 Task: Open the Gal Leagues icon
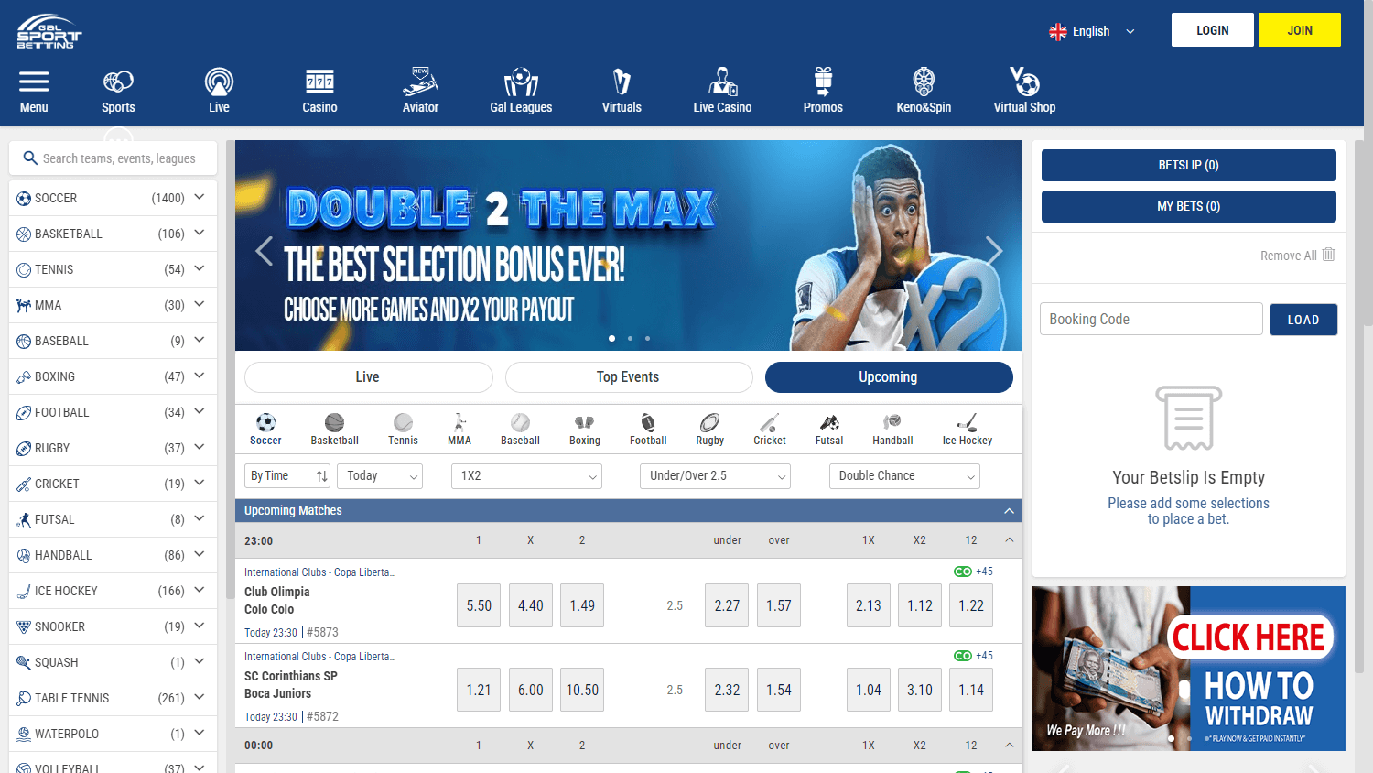[x=521, y=82]
